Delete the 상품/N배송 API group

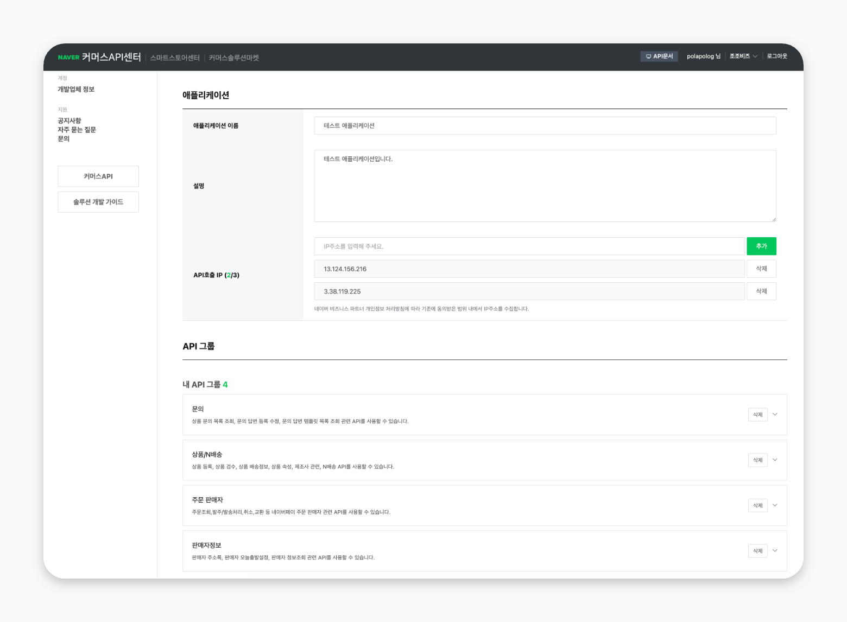[758, 460]
